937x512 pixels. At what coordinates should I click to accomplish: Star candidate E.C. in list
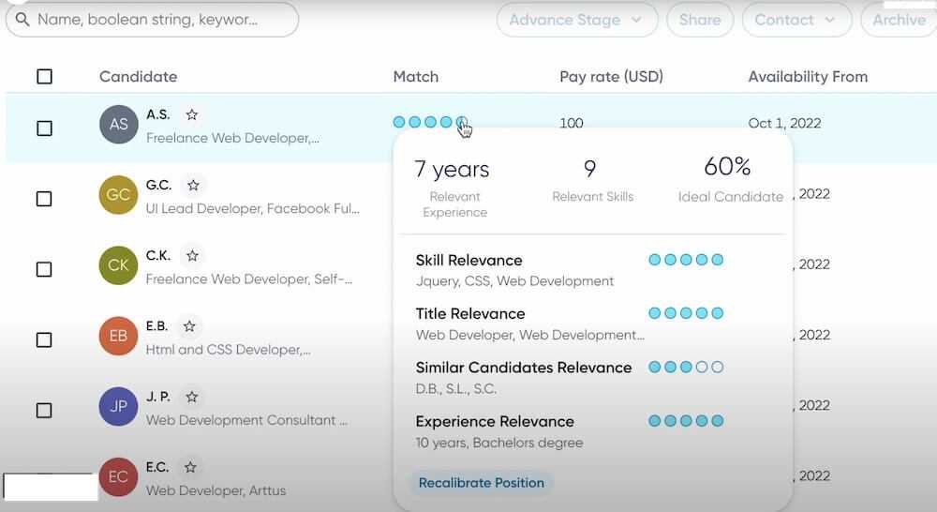pos(190,467)
